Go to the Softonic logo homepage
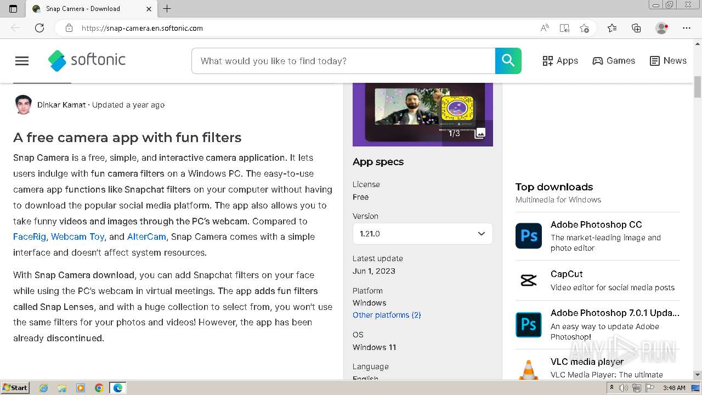This screenshot has width=702, height=395. click(x=87, y=60)
